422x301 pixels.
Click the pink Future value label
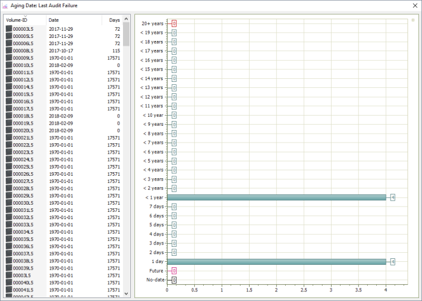[174, 271]
